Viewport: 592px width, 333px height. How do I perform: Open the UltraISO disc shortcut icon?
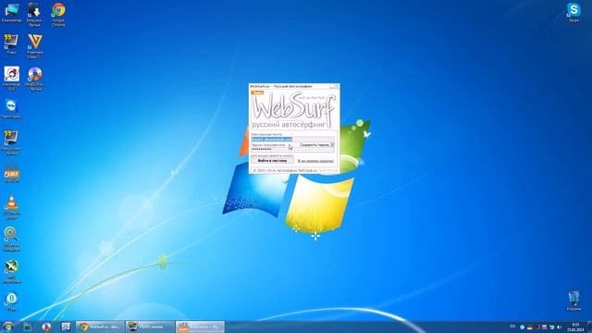tap(35, 79)
